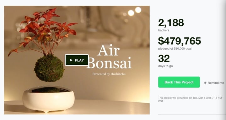Click the 2,188 backers count
The width and height of the screenshot is (226, 120).
(x=171, y=23)
